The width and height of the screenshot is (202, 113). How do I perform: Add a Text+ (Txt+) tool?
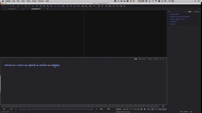(x=33, y=6)
